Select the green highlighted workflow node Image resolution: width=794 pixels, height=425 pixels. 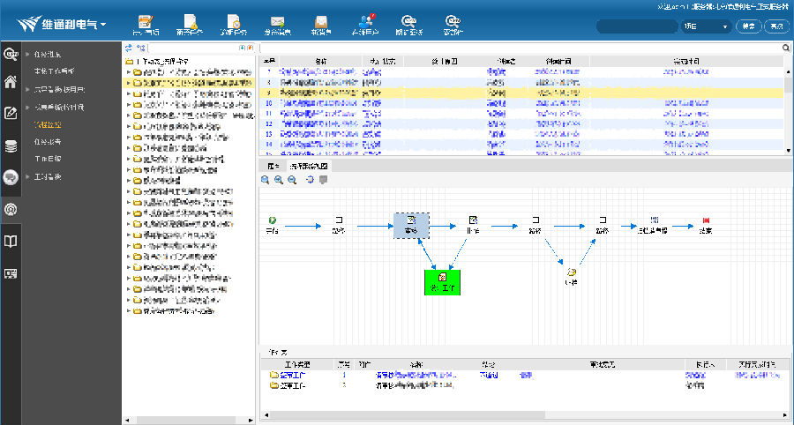[x=442, y=281]
